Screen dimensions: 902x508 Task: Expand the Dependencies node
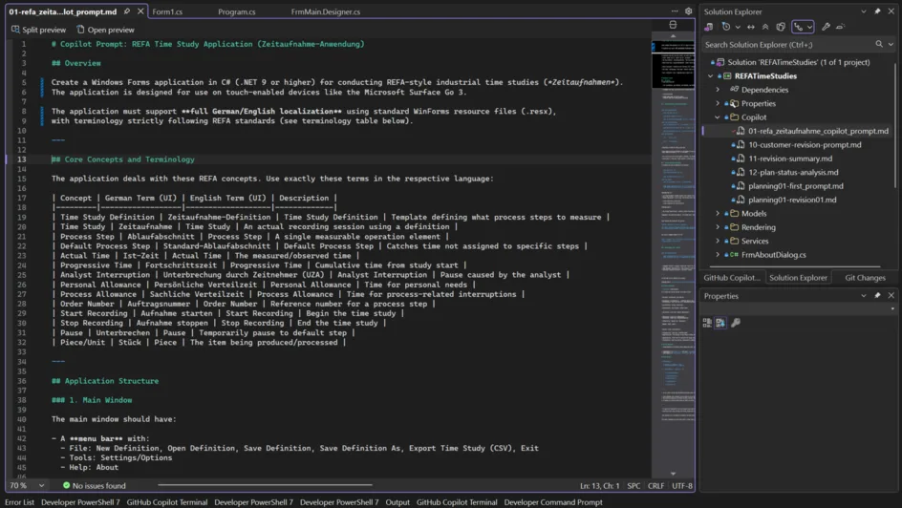click(x=718, y=90)
